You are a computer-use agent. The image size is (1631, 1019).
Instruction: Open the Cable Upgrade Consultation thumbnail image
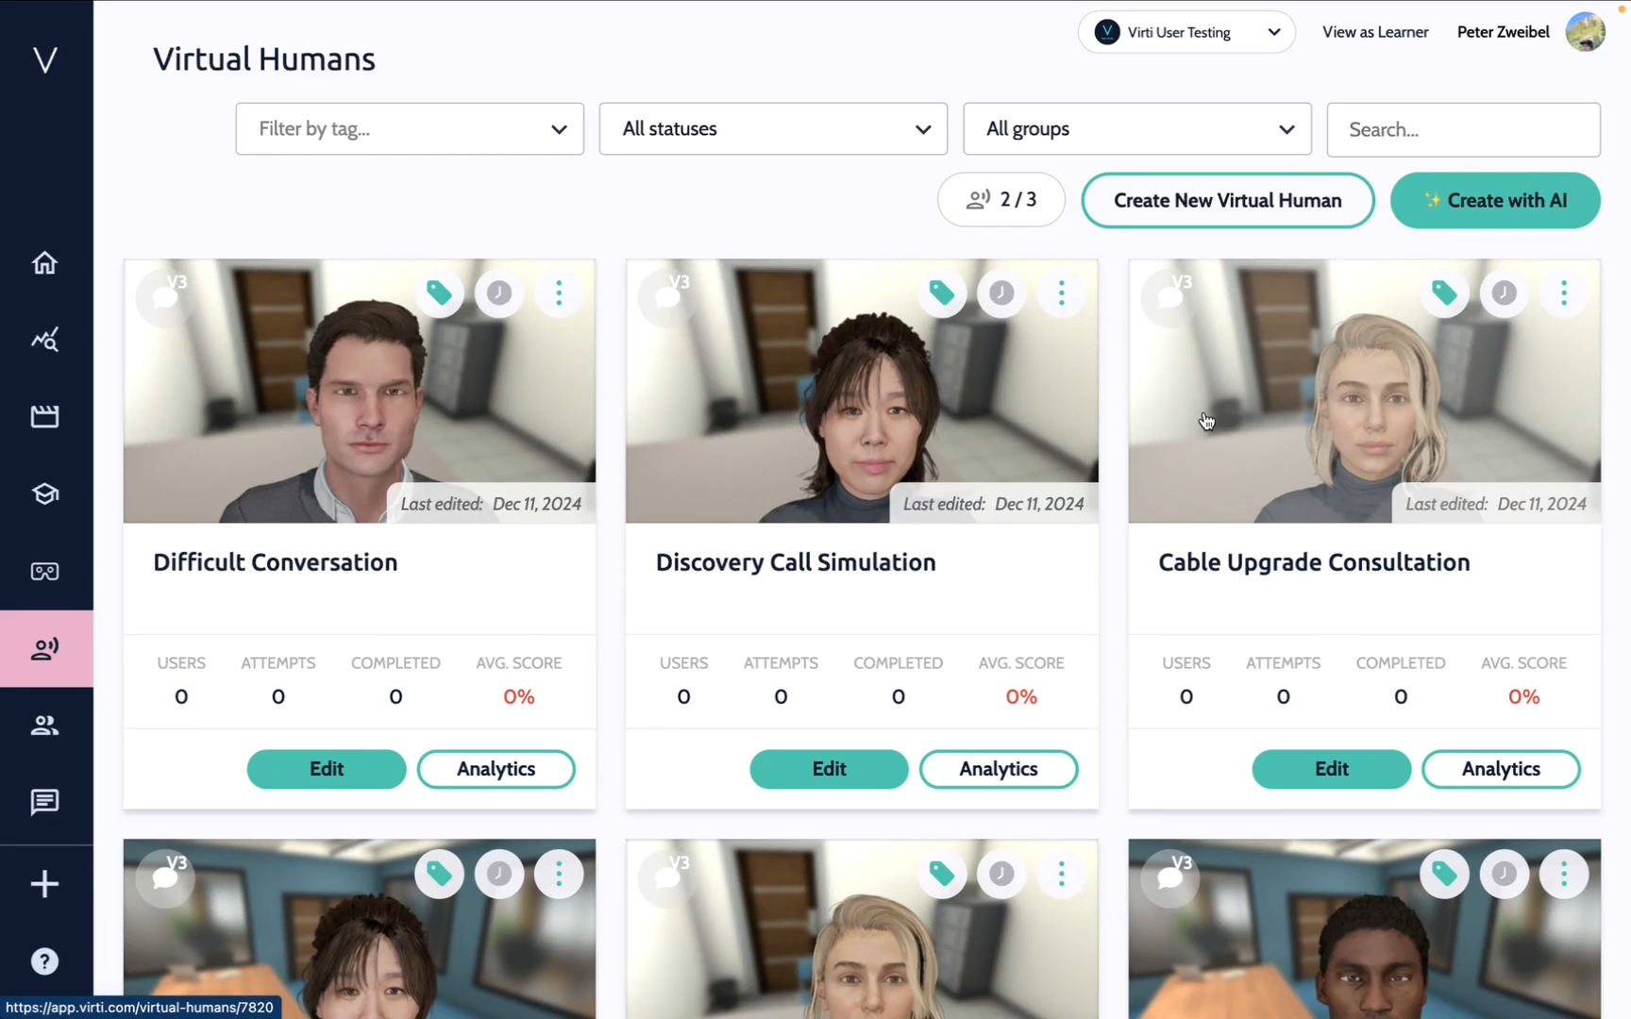point(1365,392)
